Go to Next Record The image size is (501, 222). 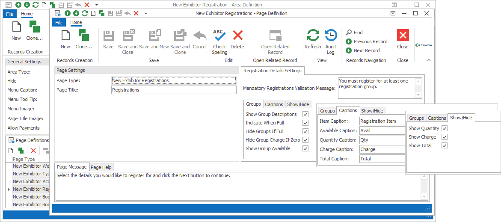[x=363, y=50]
